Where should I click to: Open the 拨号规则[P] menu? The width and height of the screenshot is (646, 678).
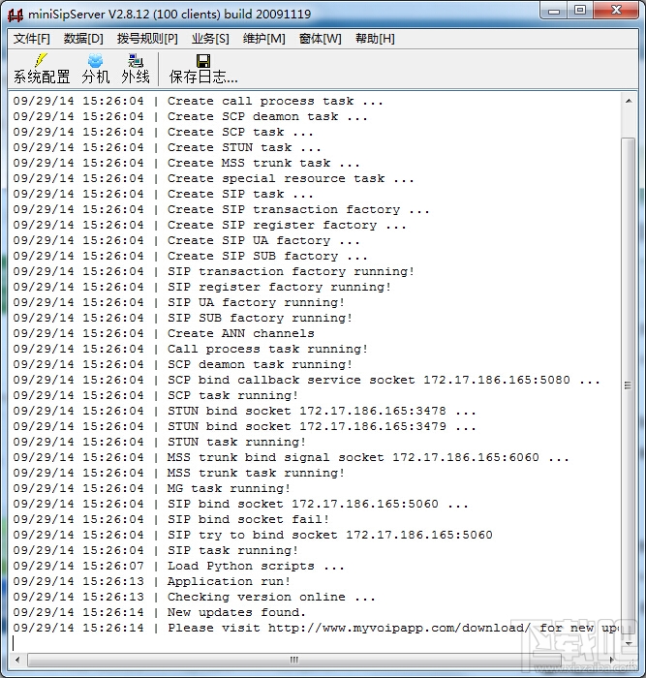pos(147,39)
